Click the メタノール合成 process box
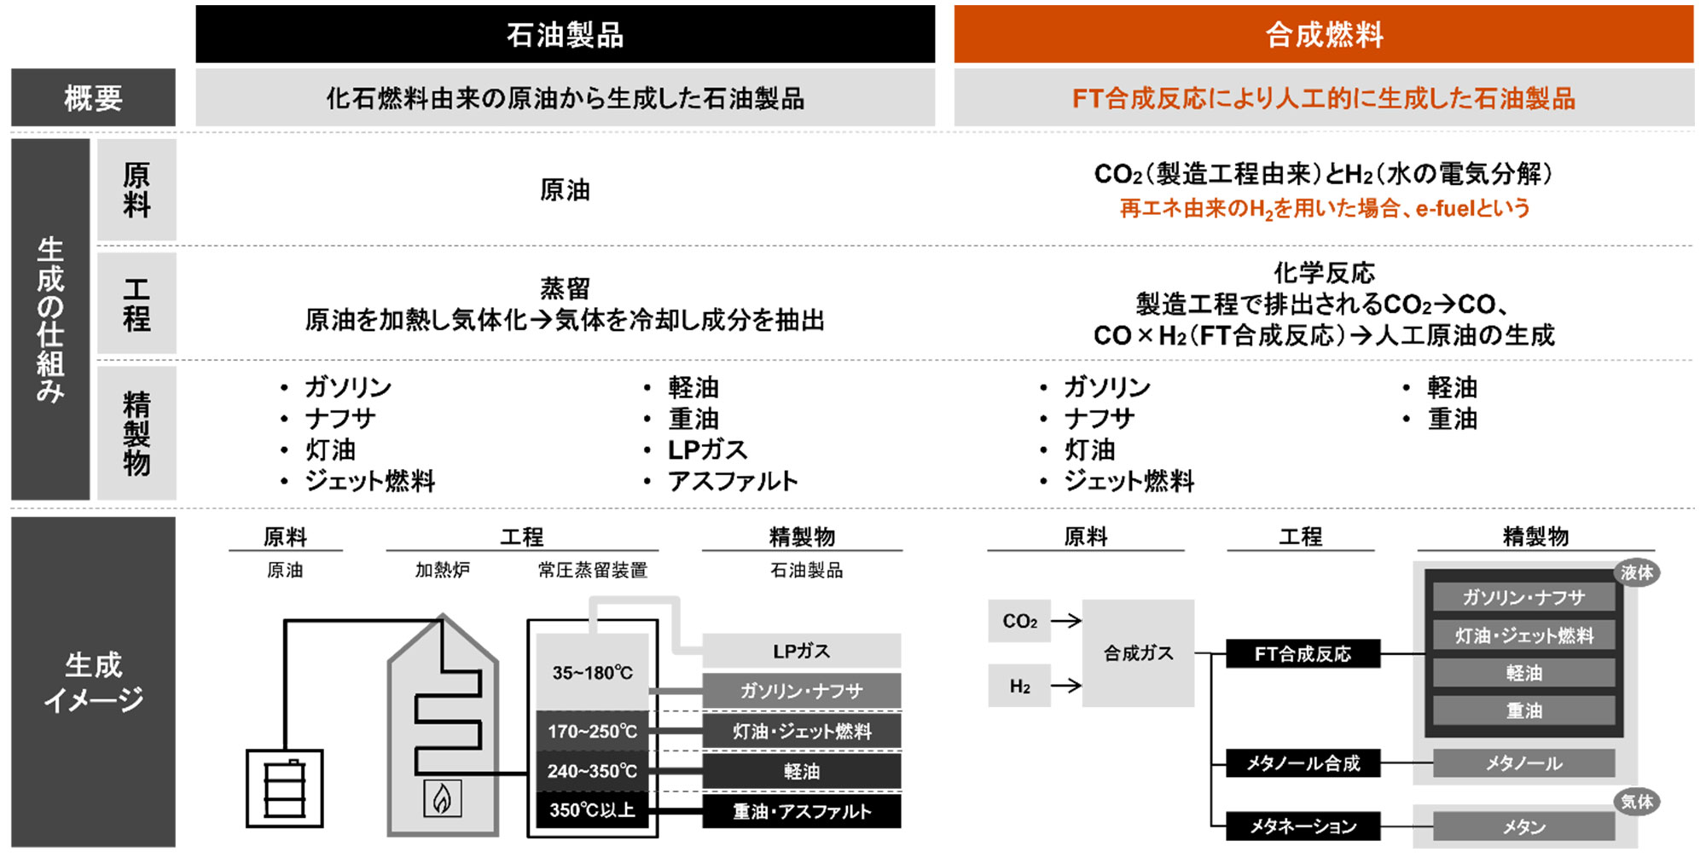Image resolution: width=1706 pixels, height=858 pixels. point(1303,763)
